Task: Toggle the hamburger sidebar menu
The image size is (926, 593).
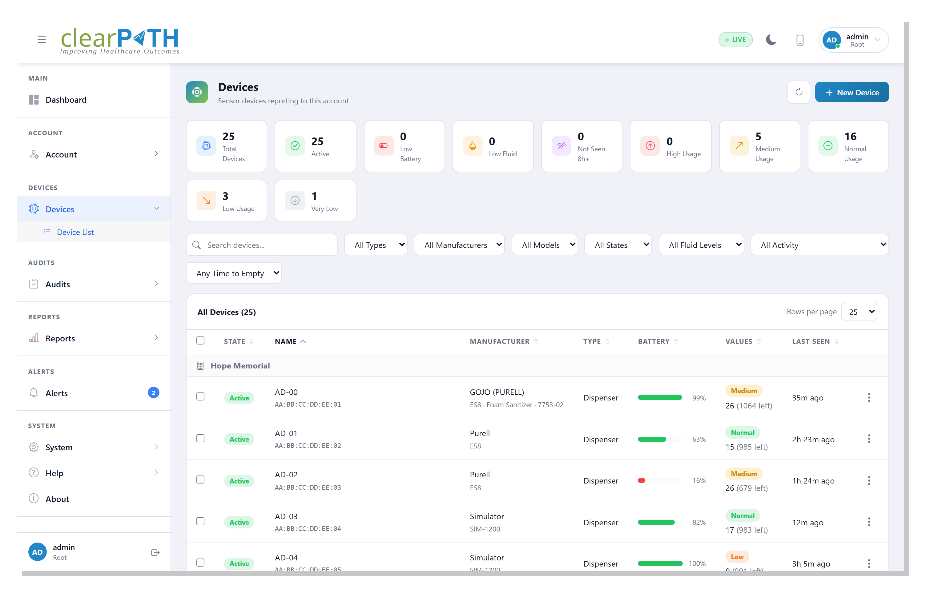Action: (x=42, y=40)
